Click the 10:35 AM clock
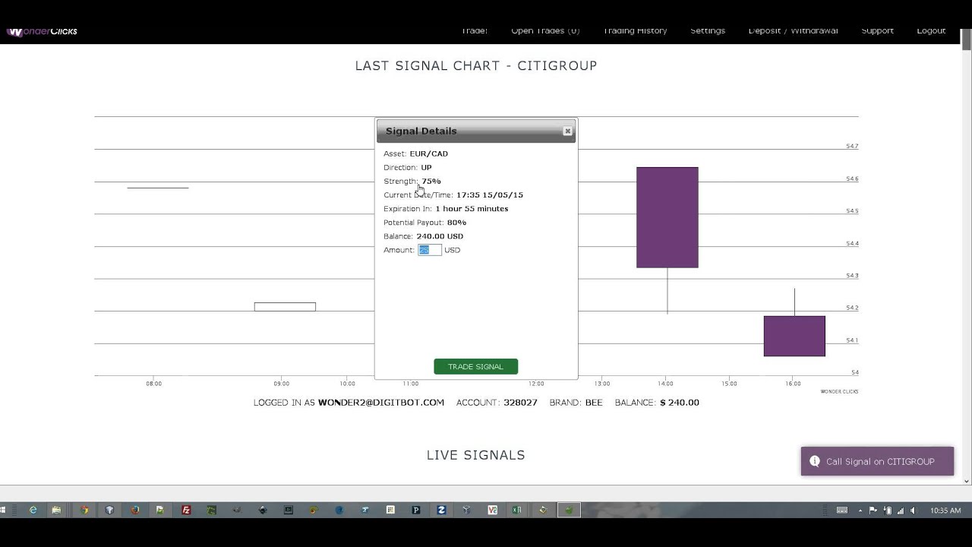972x547 pixels. coord(945,511)
